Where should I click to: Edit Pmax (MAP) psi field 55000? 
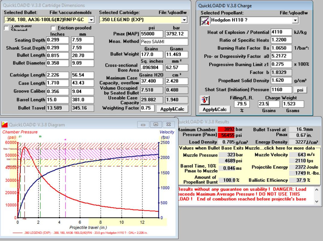pyautogui.click(x=152, y=34)
